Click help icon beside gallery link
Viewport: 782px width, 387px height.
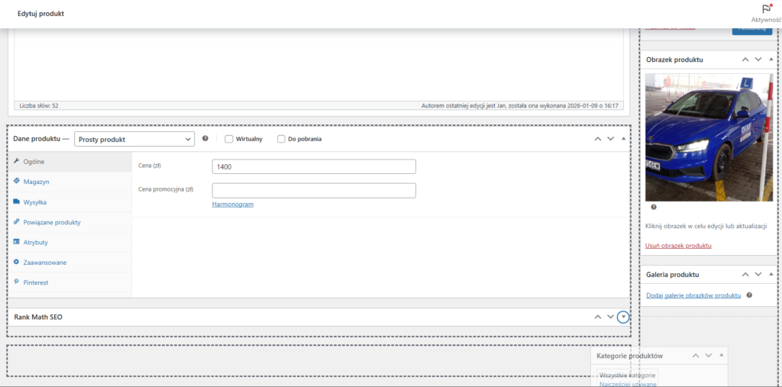tap(749, 295)
